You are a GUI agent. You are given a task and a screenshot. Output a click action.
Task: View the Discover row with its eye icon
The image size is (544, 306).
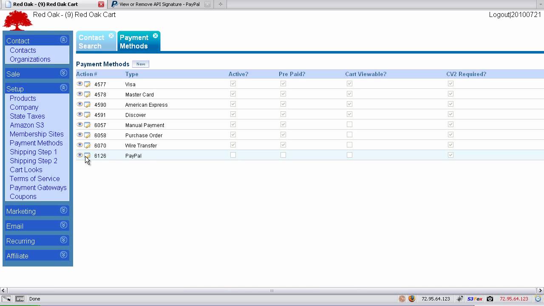point(79,114)
